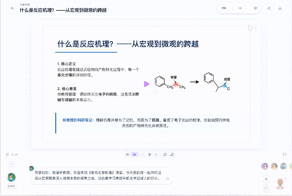Open the chat comment bubble below the microphone
The width and height of the screenshot is (292, 196).
pyautogui.click(x=266, y=188)
